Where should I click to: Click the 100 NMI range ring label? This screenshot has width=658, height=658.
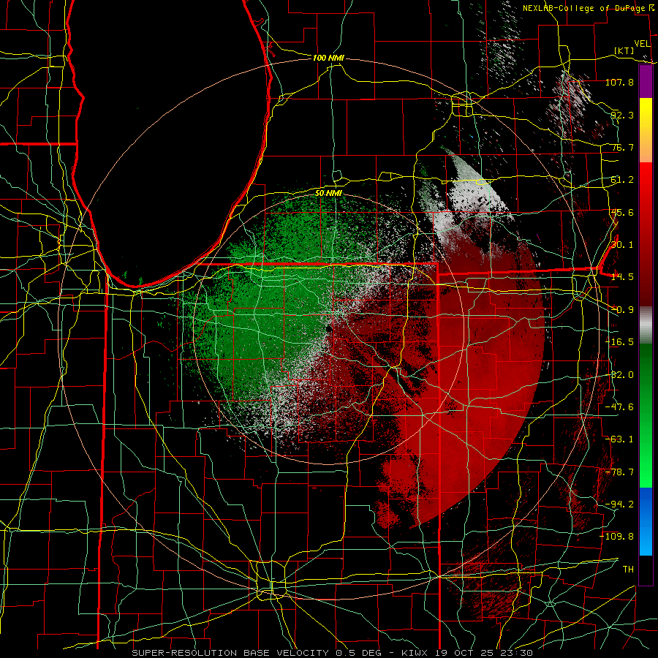click(328, 58)
